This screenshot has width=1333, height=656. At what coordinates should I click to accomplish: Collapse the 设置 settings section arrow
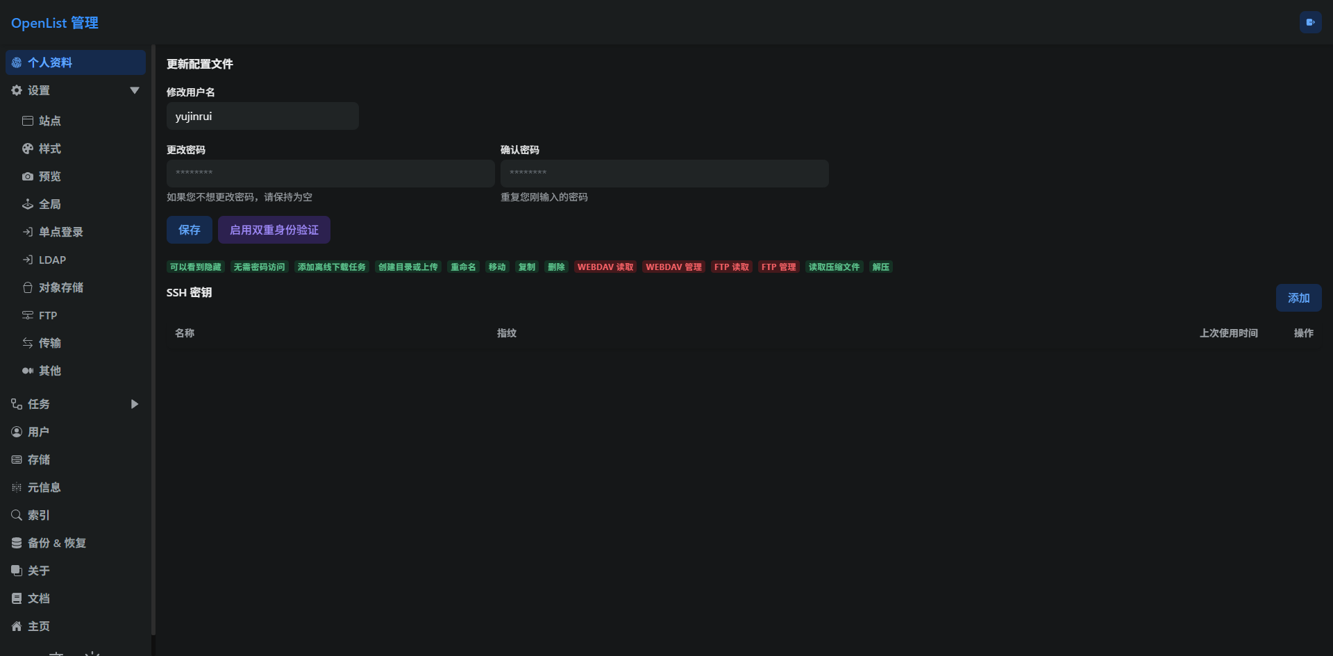[x=135, y=90]
